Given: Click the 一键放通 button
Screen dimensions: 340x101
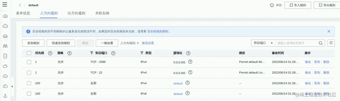Looking at the screenshot, I should 107,43.
